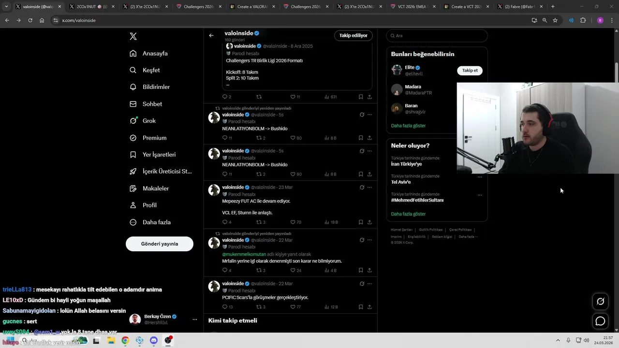The image size is (619, 348).
Task: Click the Ara search field
Action: click(437, 36)
